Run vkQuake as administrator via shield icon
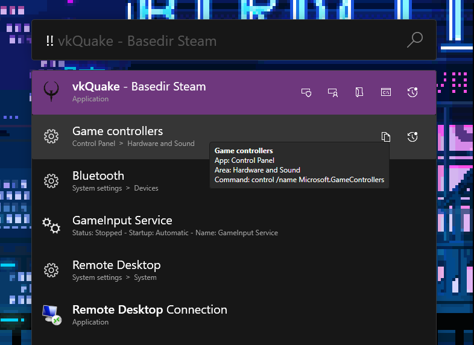This screenshot has width=474, height=345. [x=306, y=92]
